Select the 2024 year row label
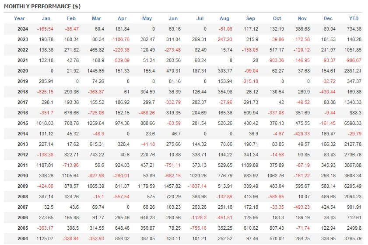368x245 pixels. click(x=22, y=29)
